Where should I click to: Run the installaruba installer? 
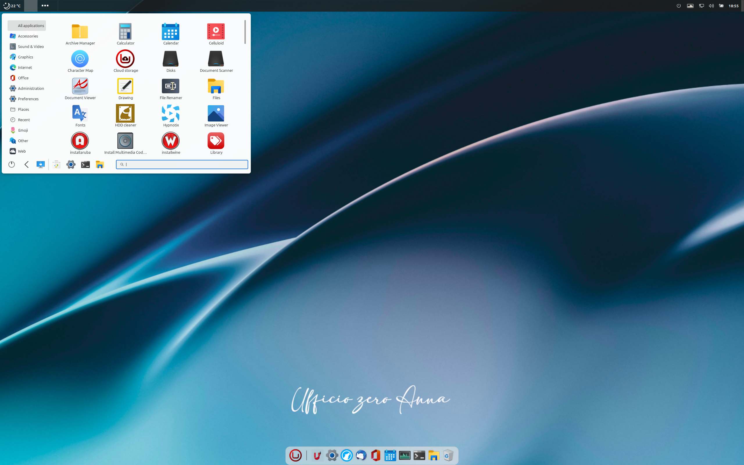pyautogui.click(x=80, y=144)
